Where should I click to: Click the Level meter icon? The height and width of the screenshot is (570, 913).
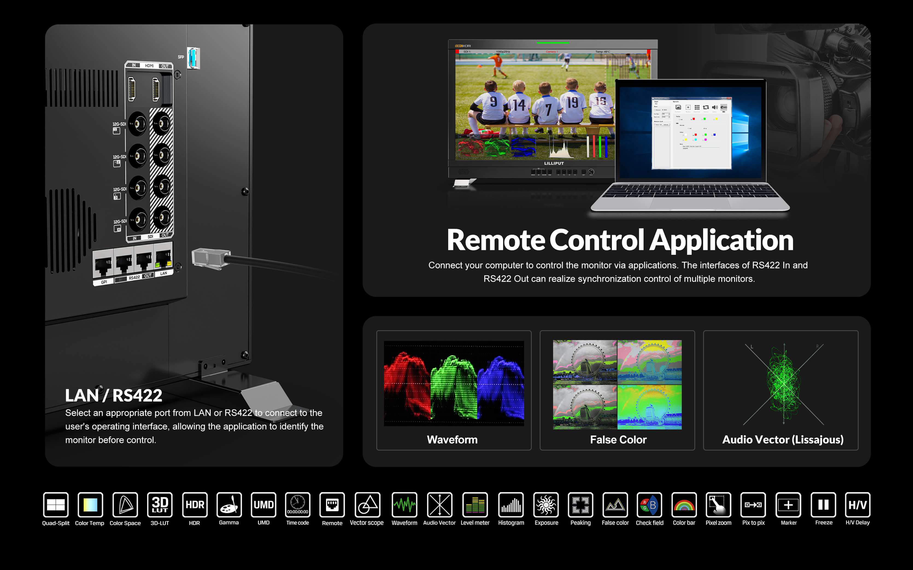coord(475,504)
